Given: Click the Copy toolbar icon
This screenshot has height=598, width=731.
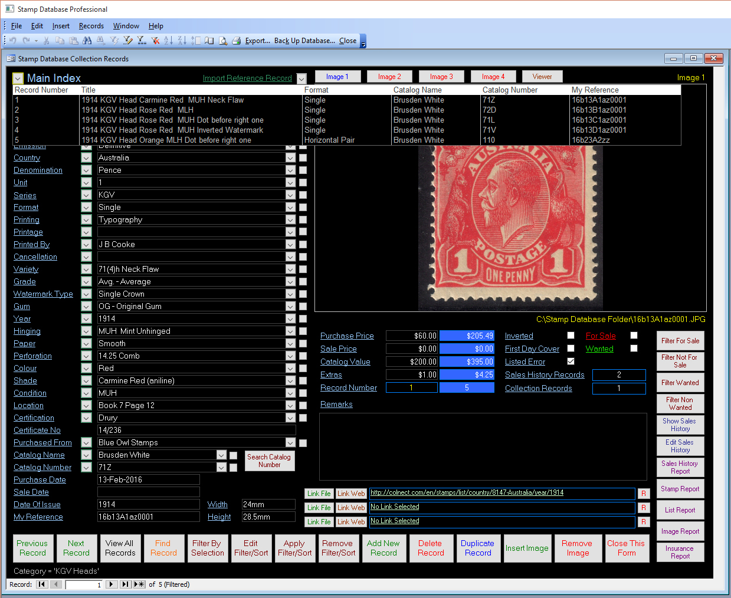Looking at the screenshot, I should point(60,41).
